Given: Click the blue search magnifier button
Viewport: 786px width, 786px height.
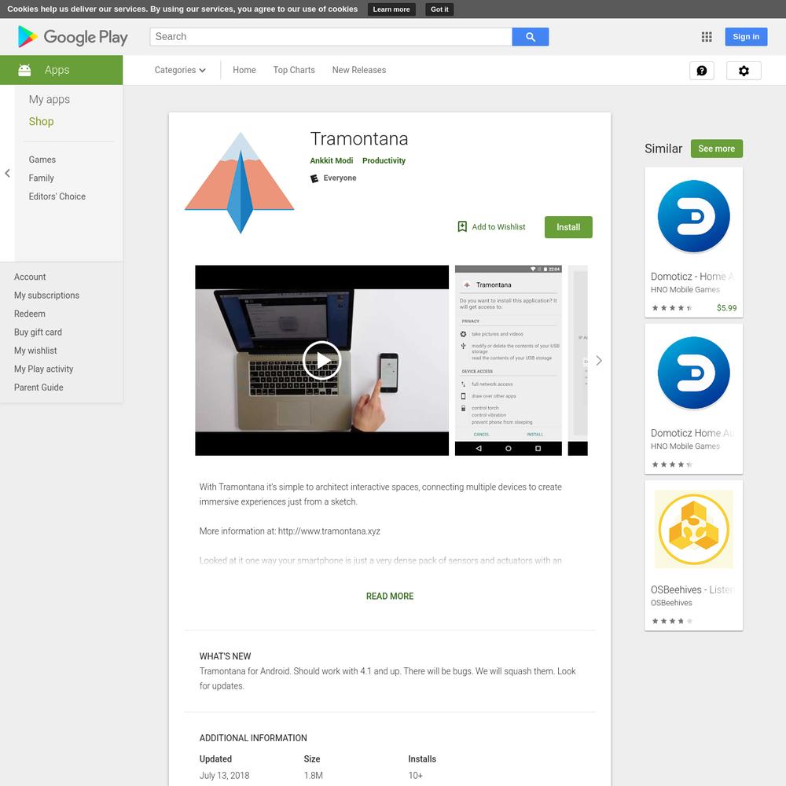Looking at the screenshot, I should [531, 37].
